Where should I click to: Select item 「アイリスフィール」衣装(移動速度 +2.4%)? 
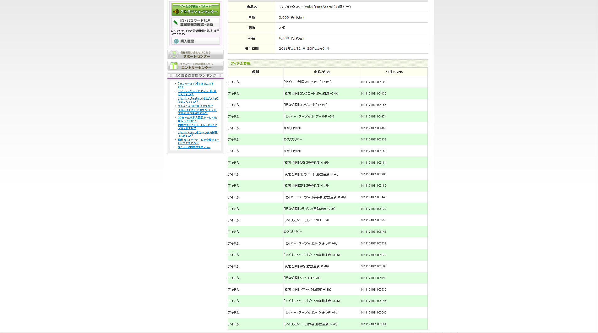click(310, 324)
